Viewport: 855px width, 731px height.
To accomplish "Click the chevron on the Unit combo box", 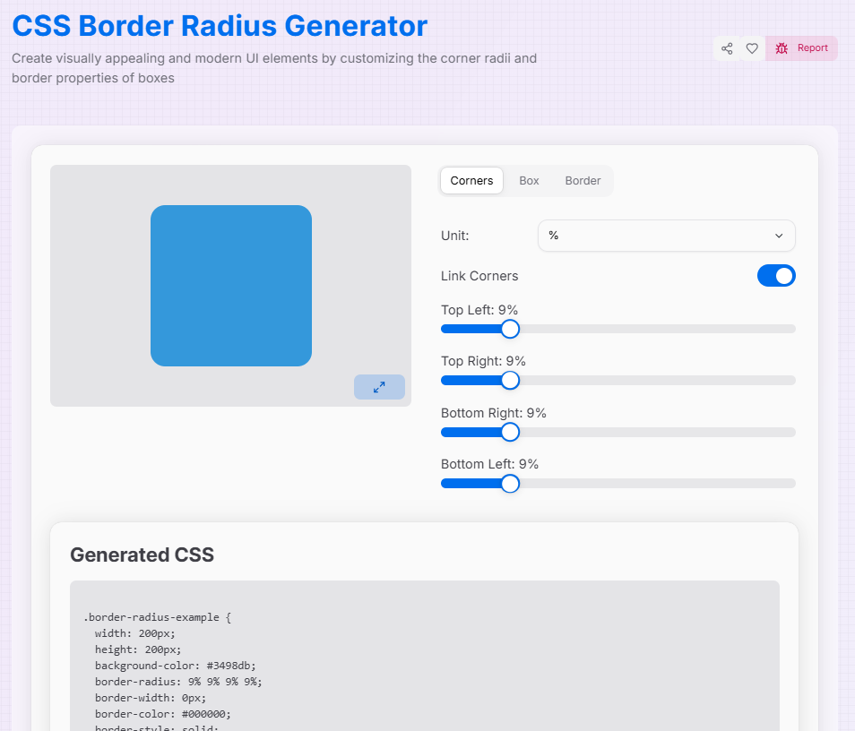I will [778, 236].
